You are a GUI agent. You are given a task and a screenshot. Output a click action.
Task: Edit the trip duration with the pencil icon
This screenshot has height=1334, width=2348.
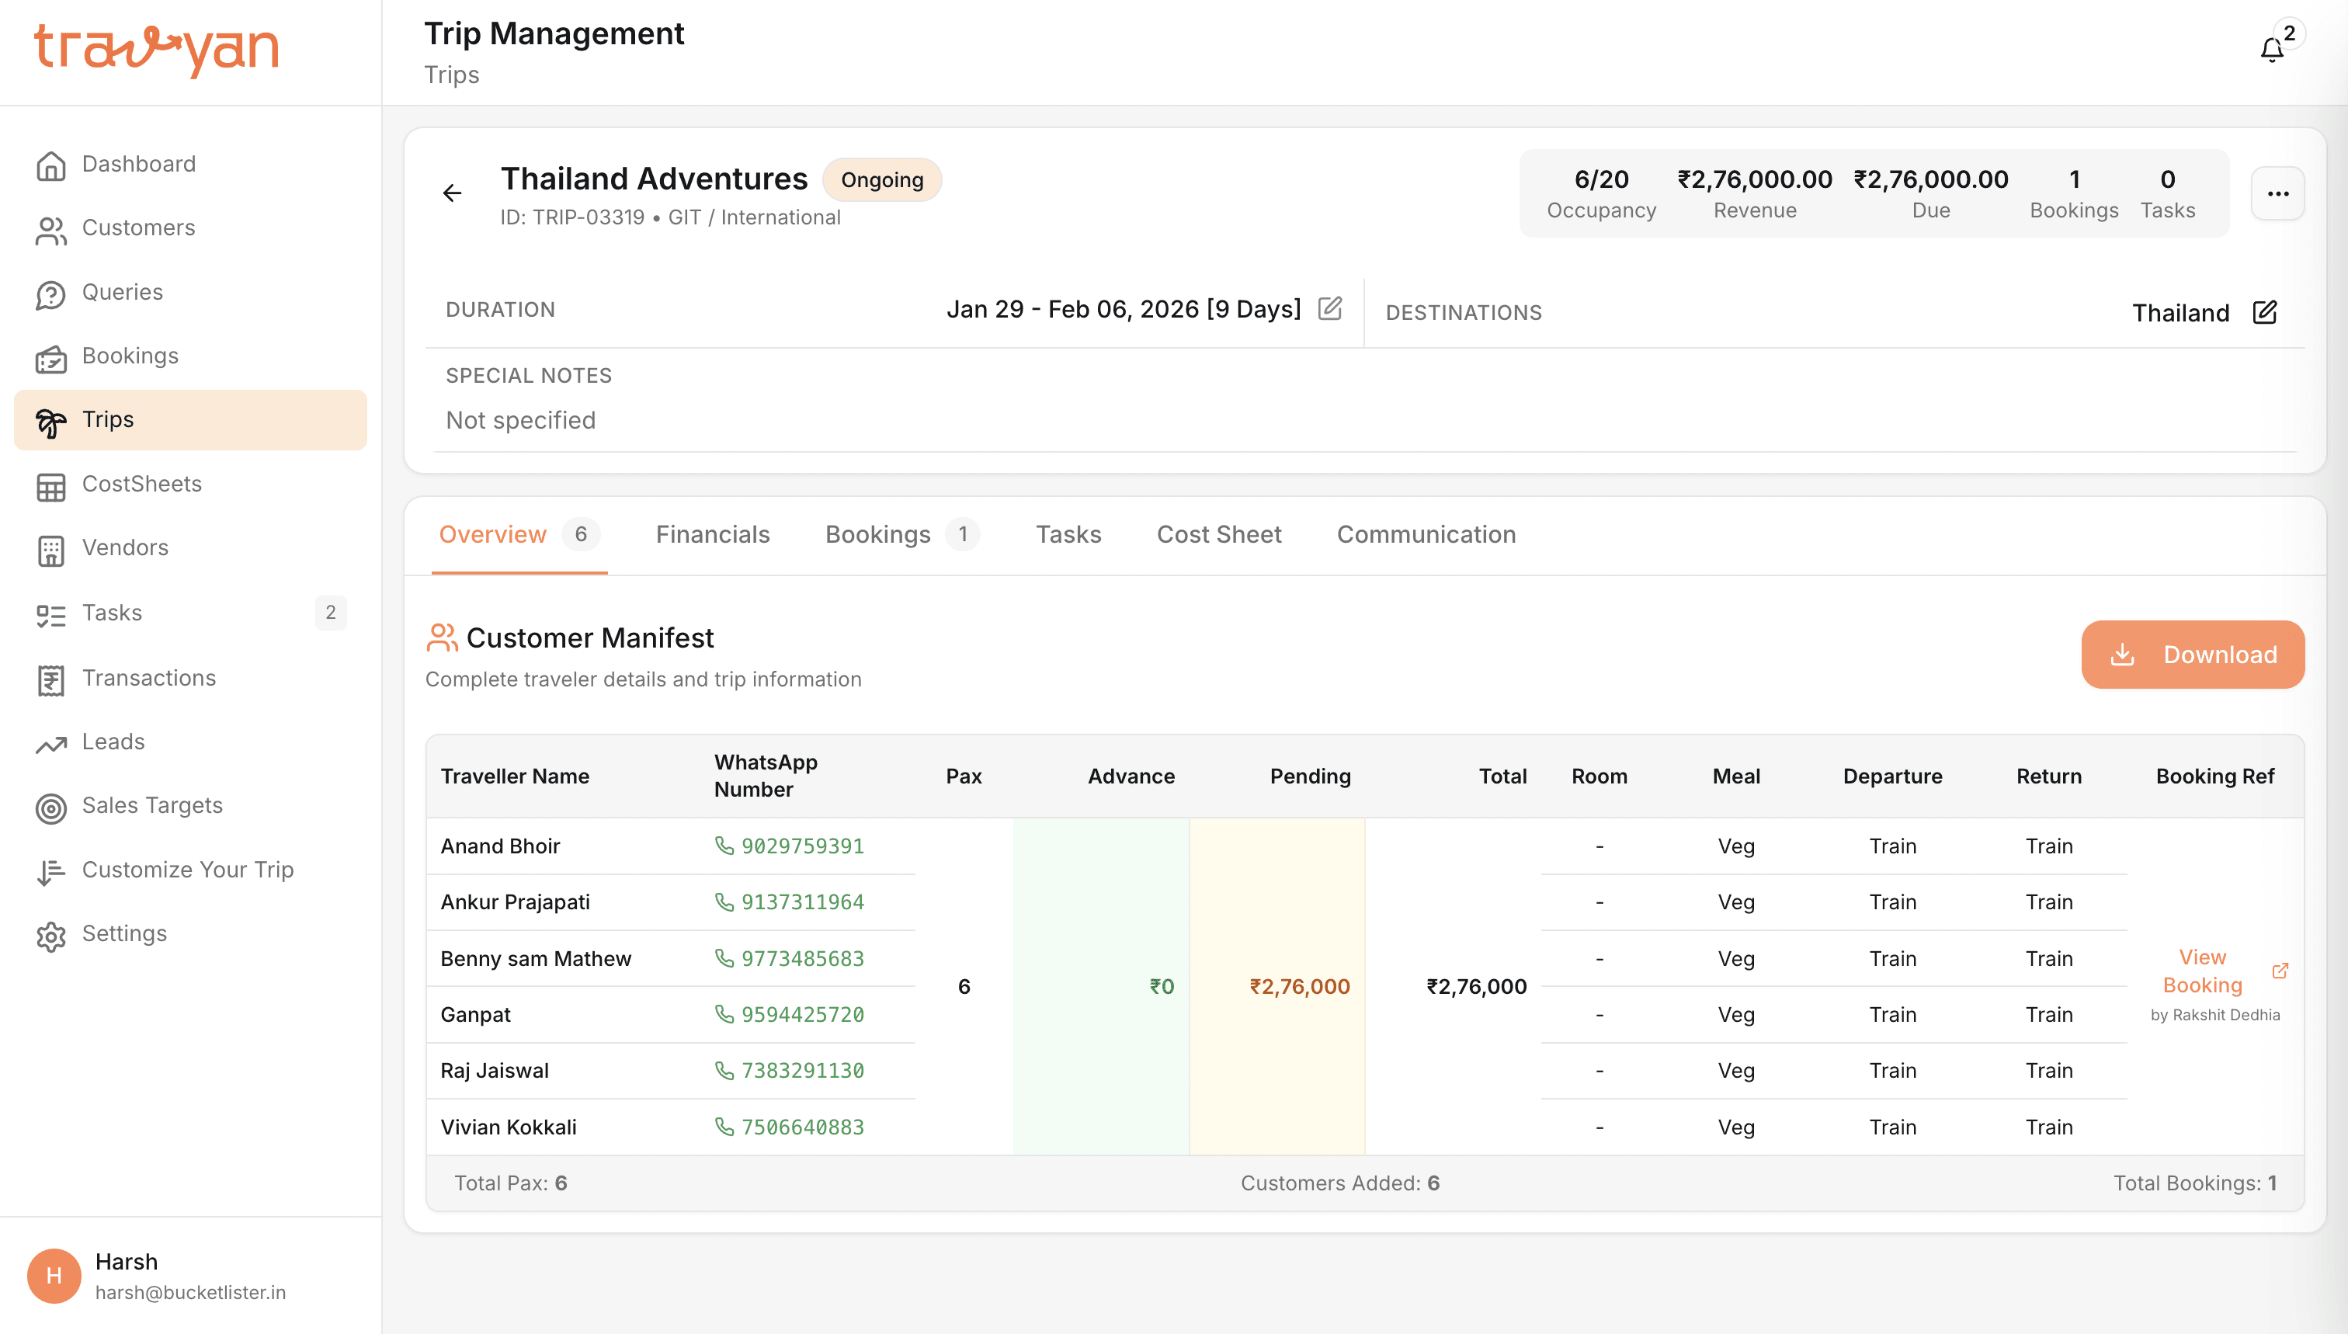[x=1329, y=309]
